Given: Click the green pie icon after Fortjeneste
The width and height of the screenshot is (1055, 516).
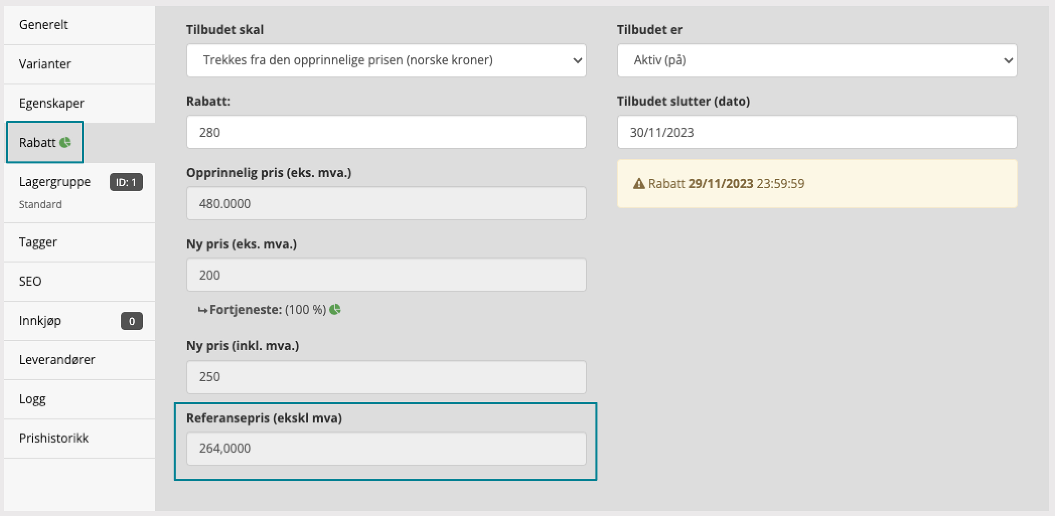Looking at the screenshot, I should [335, 309].
